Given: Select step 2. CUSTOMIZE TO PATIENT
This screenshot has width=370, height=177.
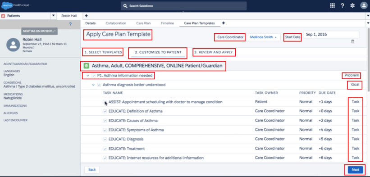Looking at the screenshot, I should 158,52.
